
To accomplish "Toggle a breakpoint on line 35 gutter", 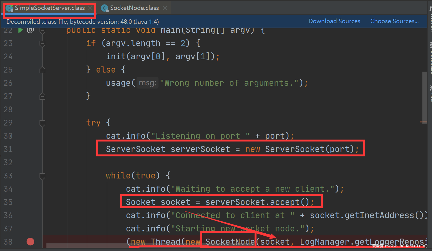I will [x=30, y=202].
